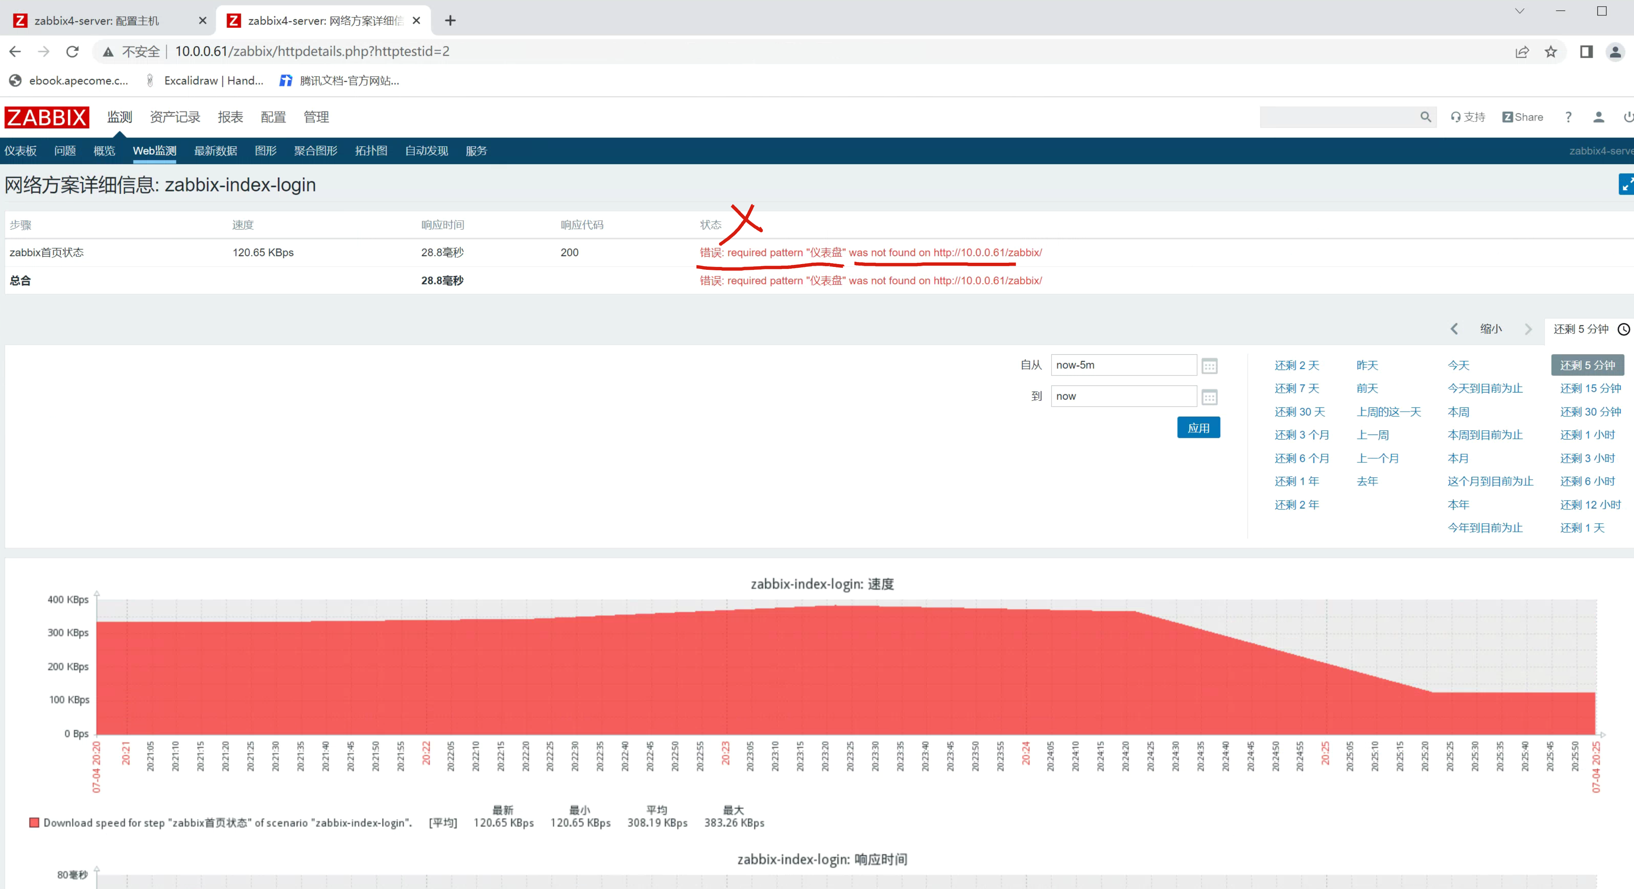This screenshot has width=1634, height=889.
Task: Open the user profile icon in Zabbix header
Action: coord(1599,117)
